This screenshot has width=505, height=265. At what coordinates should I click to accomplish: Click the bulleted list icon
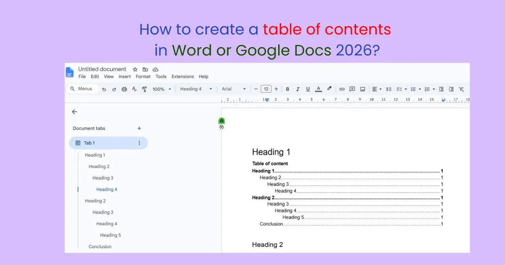tap(413, 89)
